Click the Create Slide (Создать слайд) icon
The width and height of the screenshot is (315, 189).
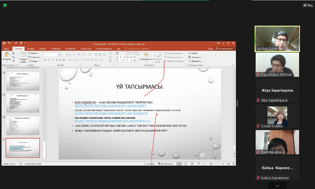pyautogui.click(x=23, y=56)
